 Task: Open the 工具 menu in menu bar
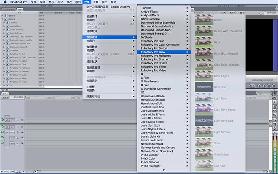coord(96,2)
